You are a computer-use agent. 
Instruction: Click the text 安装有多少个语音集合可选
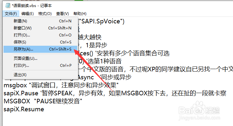[133, 53]
